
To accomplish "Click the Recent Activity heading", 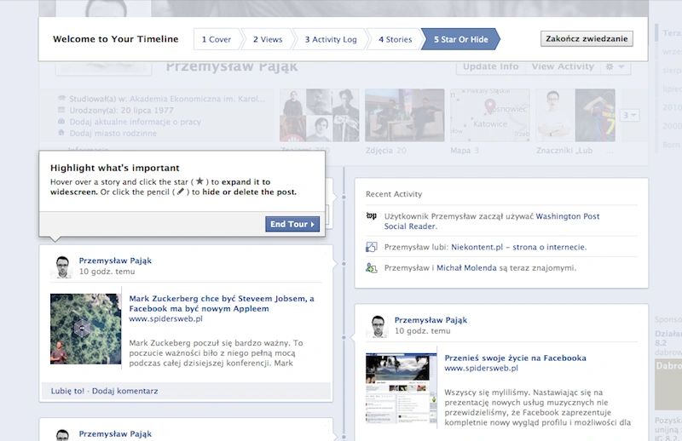I will pos(394,194).
